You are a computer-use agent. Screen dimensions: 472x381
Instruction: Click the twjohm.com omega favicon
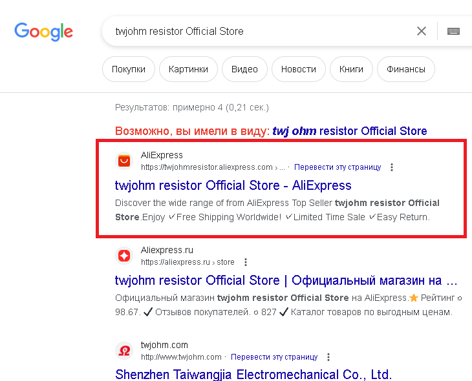[x=124, y=351]
